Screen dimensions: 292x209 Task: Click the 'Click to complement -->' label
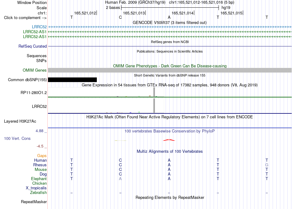25,18
